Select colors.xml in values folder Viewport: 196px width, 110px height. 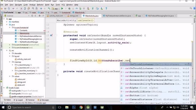(21, 79)
